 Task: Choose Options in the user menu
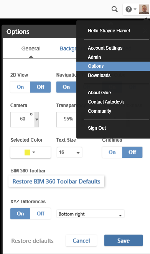point(113,66)
